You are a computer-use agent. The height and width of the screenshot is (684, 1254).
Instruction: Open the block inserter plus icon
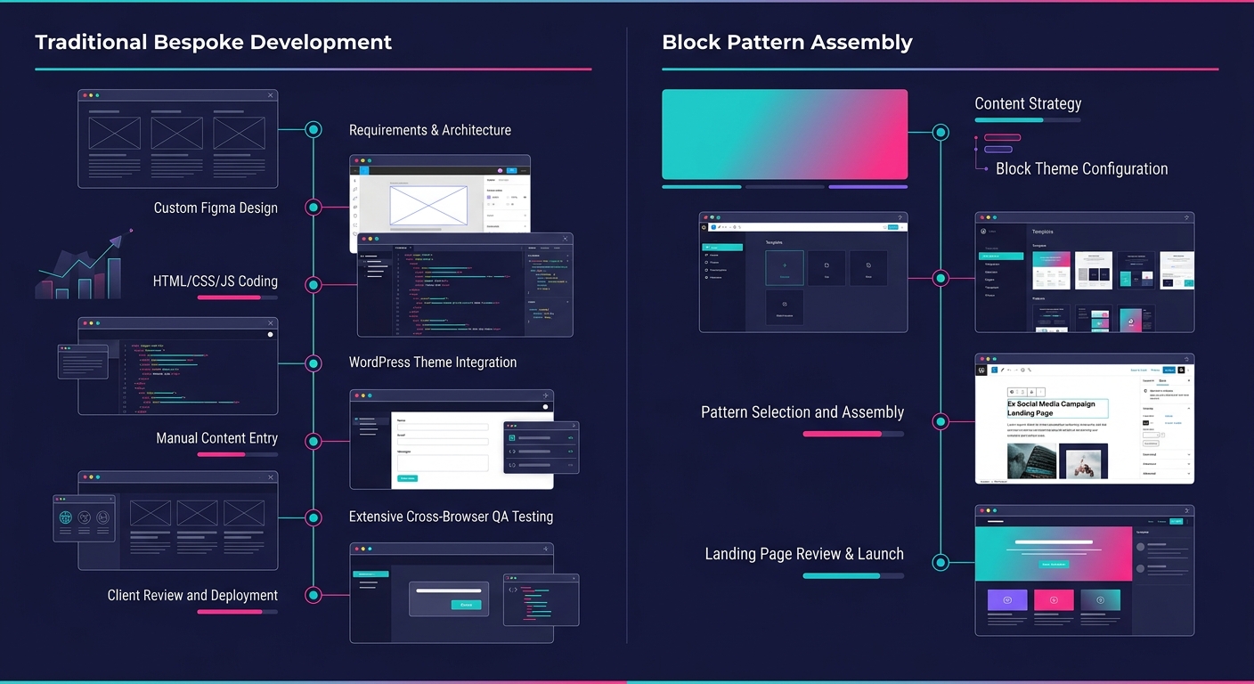(994, 370)
